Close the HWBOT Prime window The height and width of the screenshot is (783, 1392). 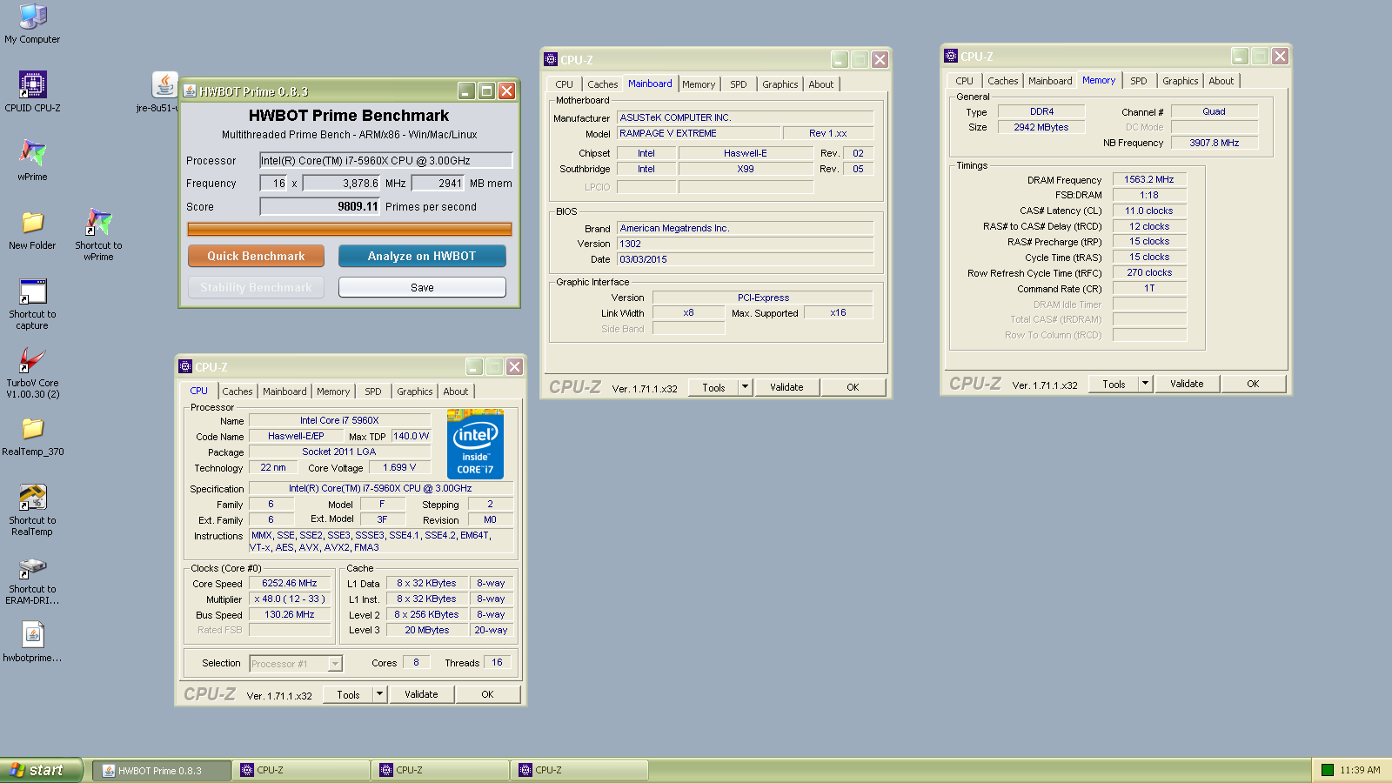pos(507,90)
